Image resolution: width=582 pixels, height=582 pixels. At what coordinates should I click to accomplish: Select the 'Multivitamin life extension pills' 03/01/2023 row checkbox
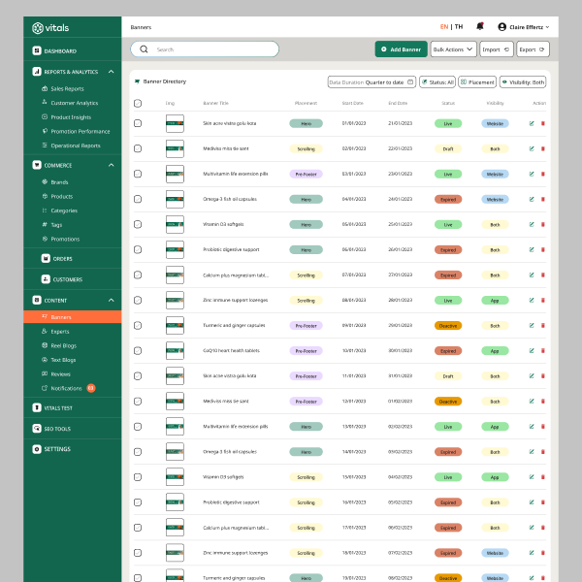(138, 174)
